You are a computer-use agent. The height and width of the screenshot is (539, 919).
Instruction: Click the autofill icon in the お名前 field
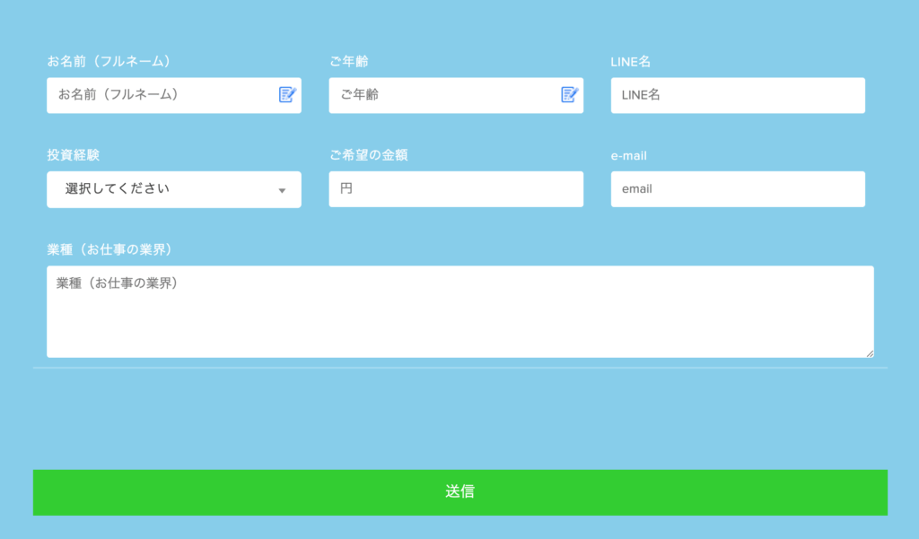pos(287,94)
